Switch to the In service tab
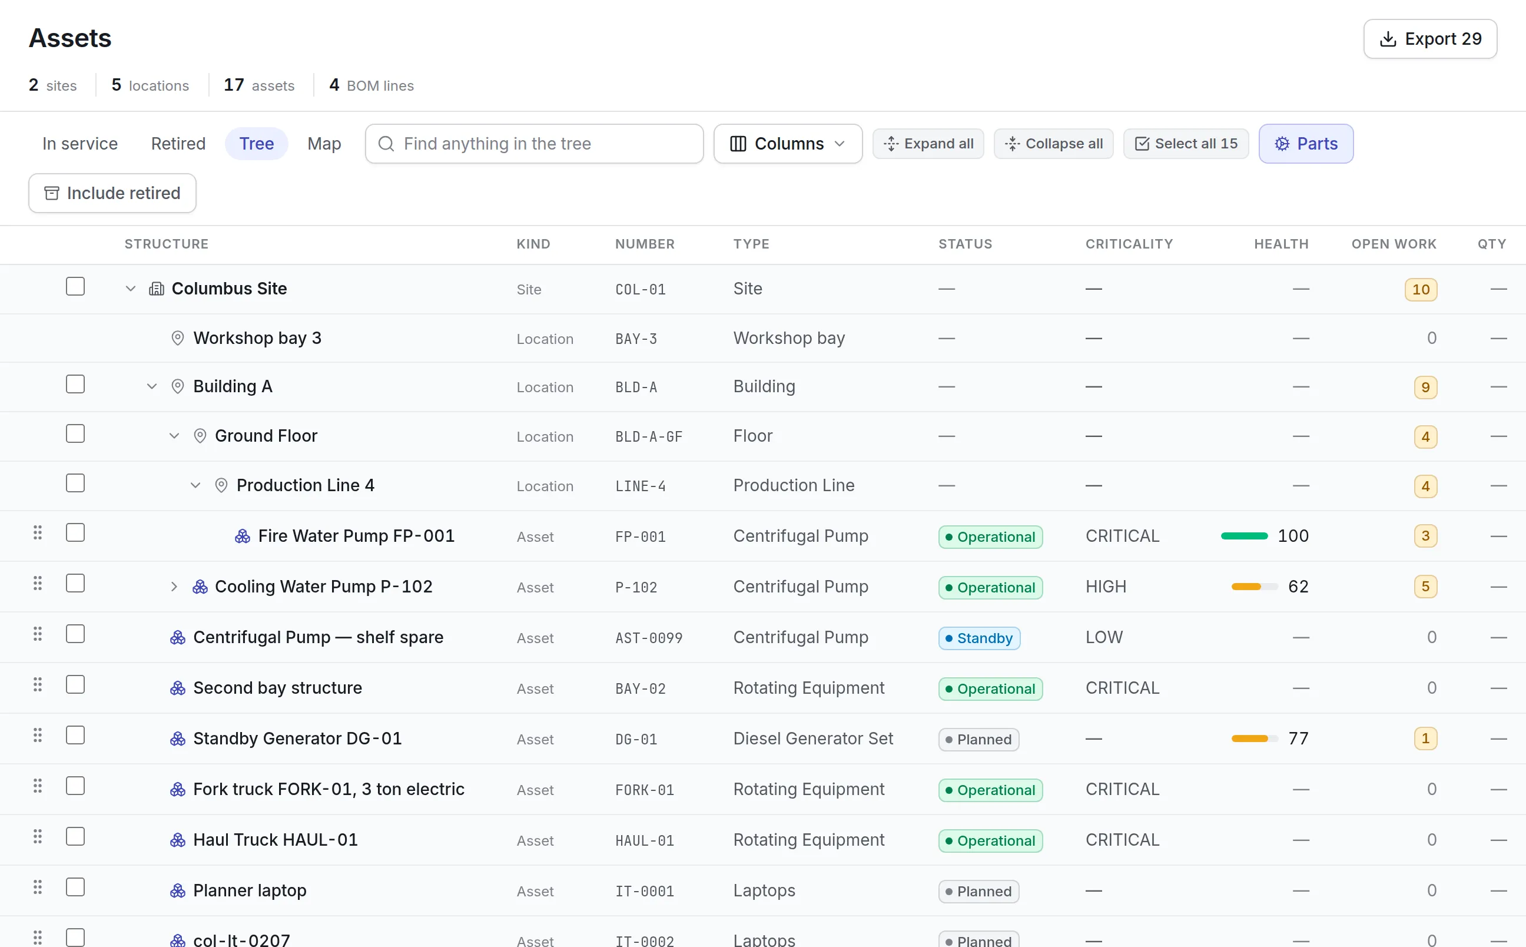The height and width of the screenshot is (947, 1526). 80,144
